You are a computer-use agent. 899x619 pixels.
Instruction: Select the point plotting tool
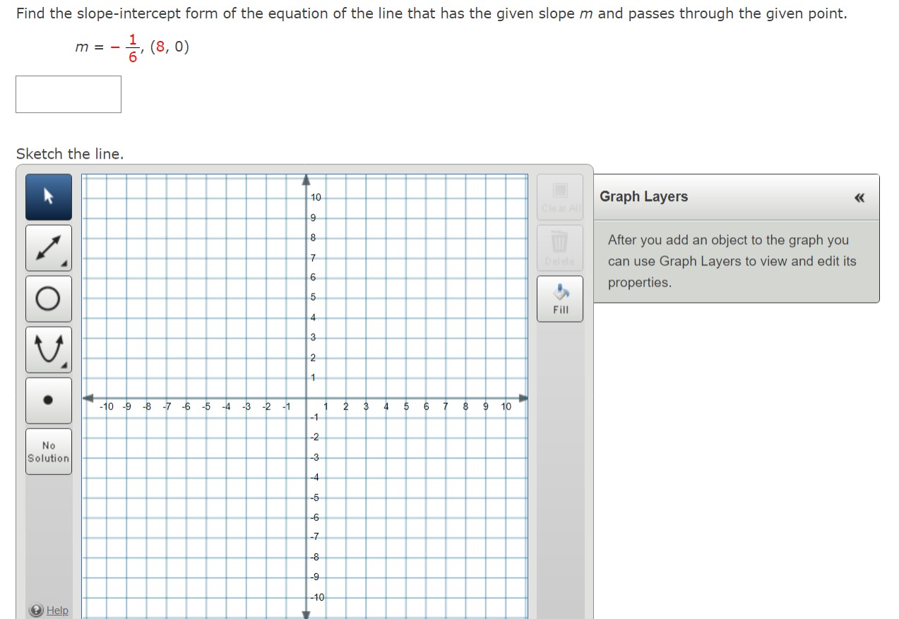pyautogui.click(x=48, y=400)
